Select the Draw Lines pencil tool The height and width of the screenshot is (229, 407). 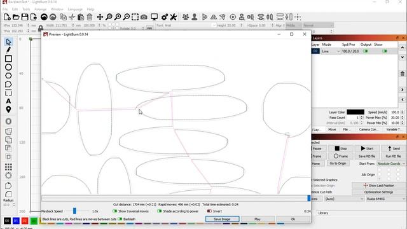(x=8, y=50)
